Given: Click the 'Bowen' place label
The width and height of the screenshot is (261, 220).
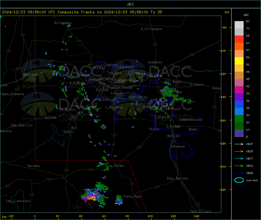Looking at the screenshot, I should tap(193, 129).
